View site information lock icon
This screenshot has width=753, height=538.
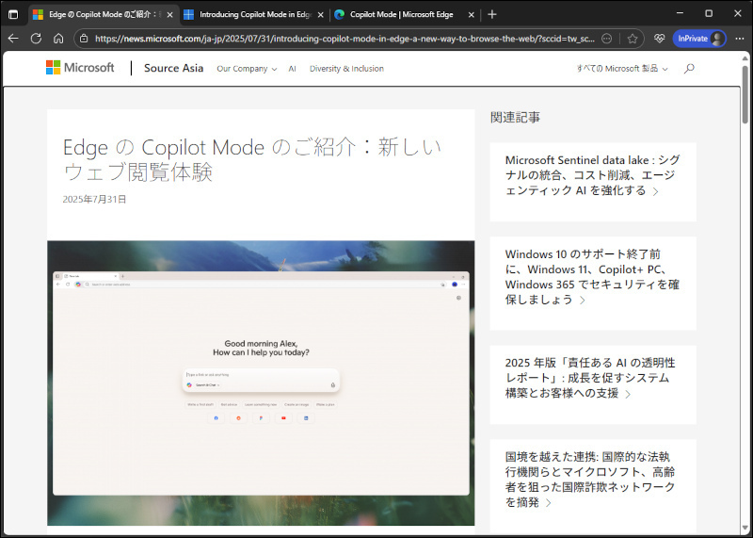pos(84,39)
